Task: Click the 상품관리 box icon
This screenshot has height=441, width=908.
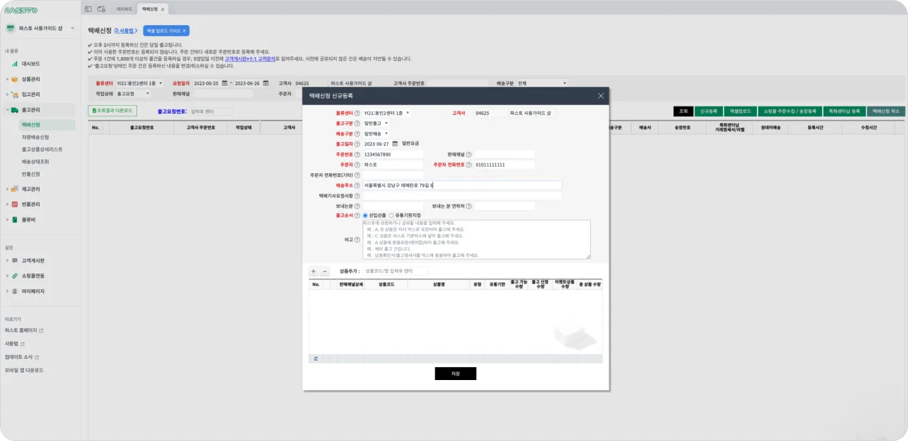Action: tap(14, 79)
